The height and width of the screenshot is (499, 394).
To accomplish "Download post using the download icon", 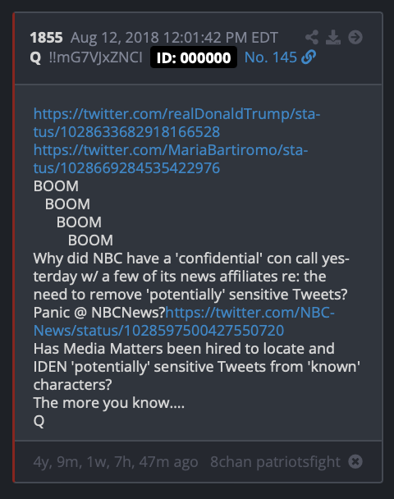I will pyautogui.click(x=333, y=38).
